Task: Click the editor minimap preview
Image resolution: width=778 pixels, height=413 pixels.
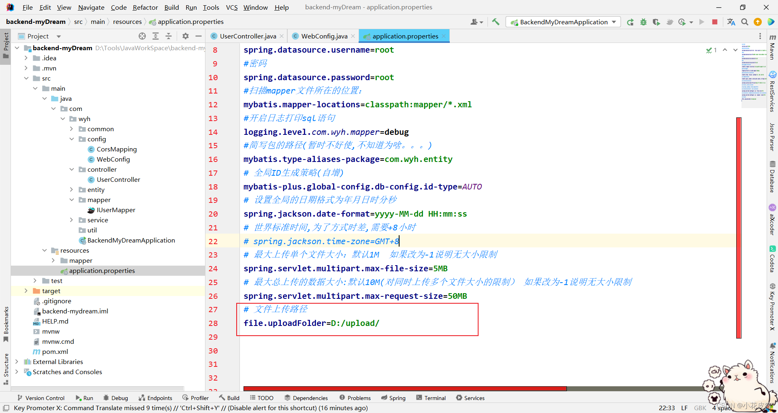Action: [754, 75]
